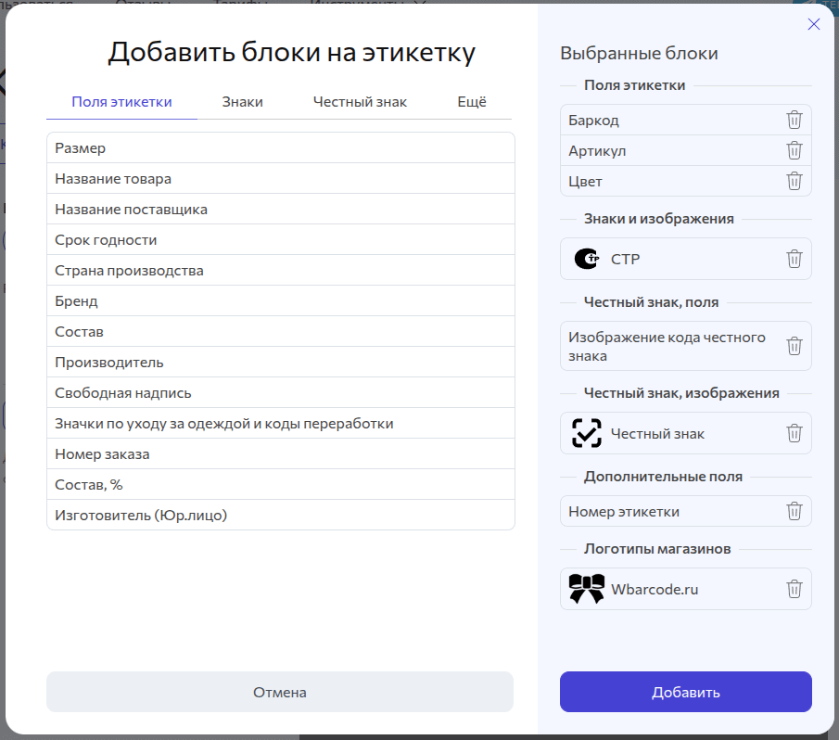Switch to the Знаки tab

(x=242, y=102)
